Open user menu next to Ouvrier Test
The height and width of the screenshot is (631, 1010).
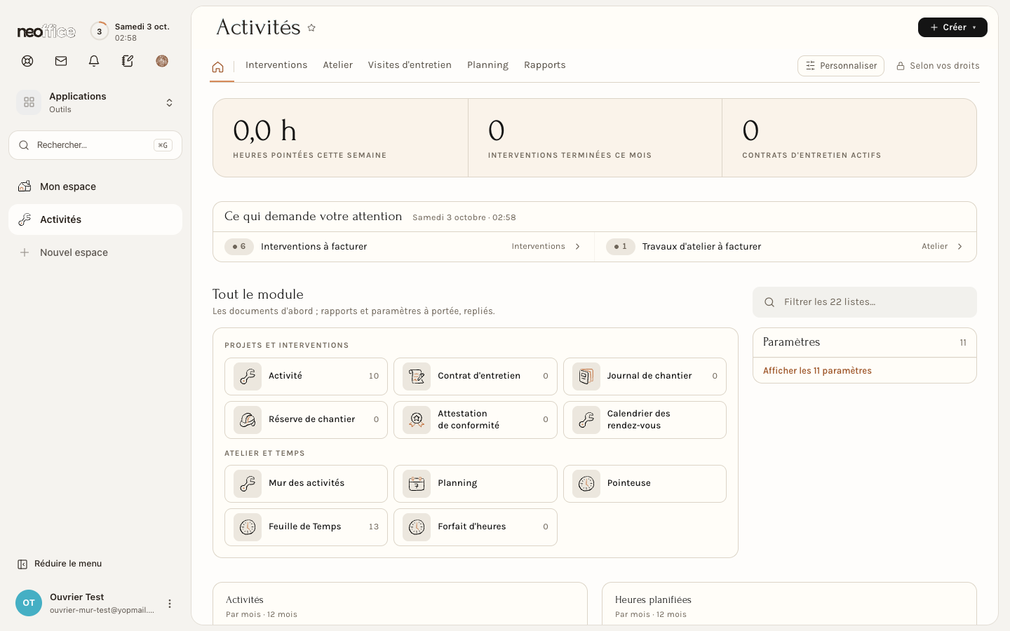coord(169,604)
